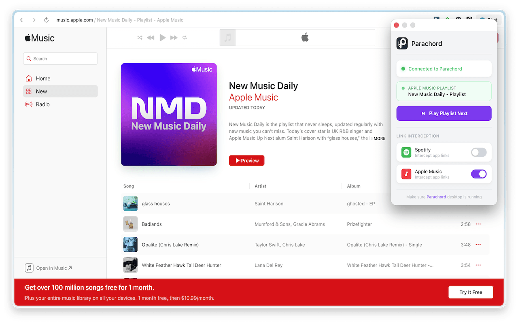Skip to next track with the forward icon
This screenshot has height=324, width=518.
click(x=174, y=38)
